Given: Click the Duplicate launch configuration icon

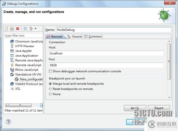Looking at the screenshot, I should (12, 29).
